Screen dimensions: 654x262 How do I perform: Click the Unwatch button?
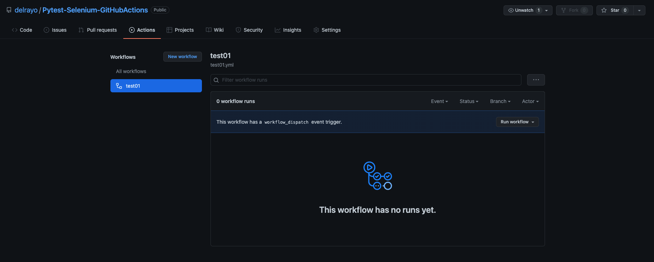tap(528, 10)
